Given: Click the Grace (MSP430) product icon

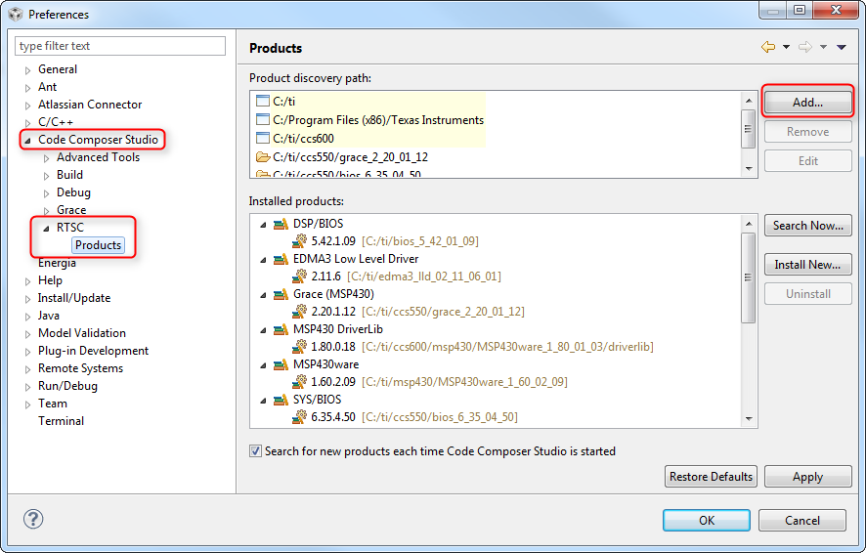Looking at the screenshot, I should point(281,294).
